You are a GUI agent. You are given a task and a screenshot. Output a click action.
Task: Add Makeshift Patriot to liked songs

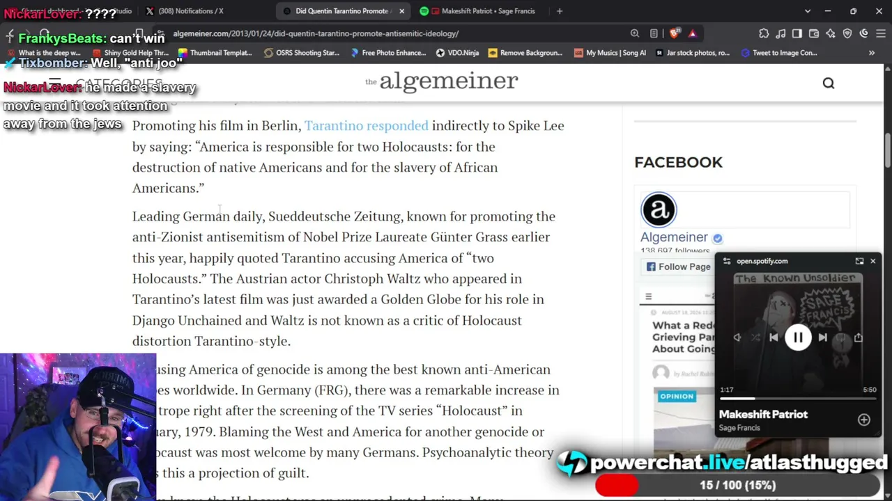point(864,420)
